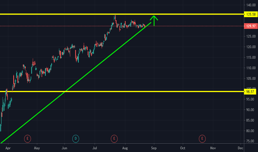Click the Dec label on time axis
This screenshot has width=258, height=152.
click(x=240, y=148)
